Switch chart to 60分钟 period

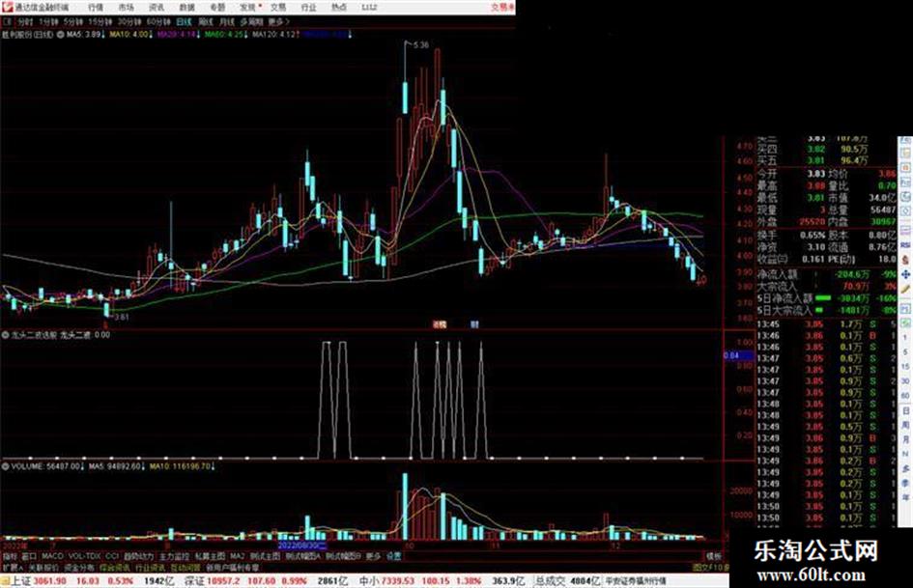(158, 21)
